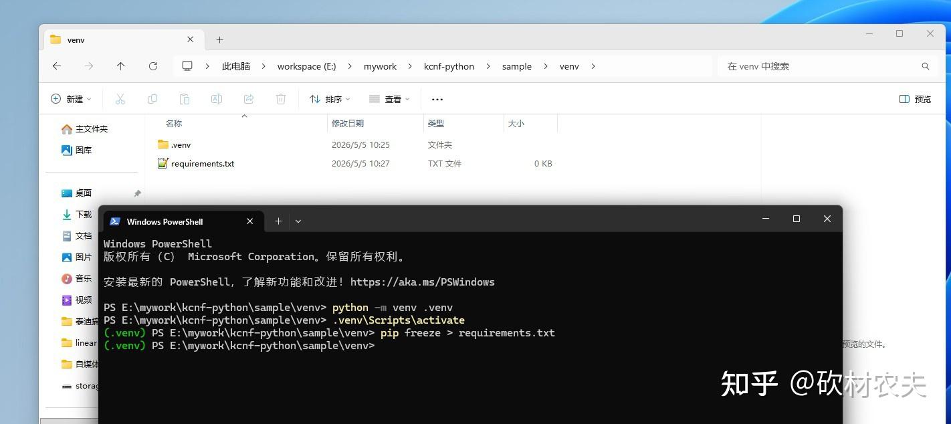Expand chevron after kcnf-python breadcrumb
This screenshot has height=424, width=951.
pos(488,66)
